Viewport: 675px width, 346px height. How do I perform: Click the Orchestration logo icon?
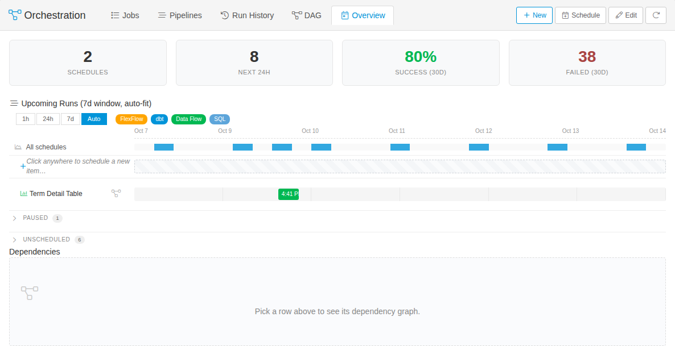15,15
